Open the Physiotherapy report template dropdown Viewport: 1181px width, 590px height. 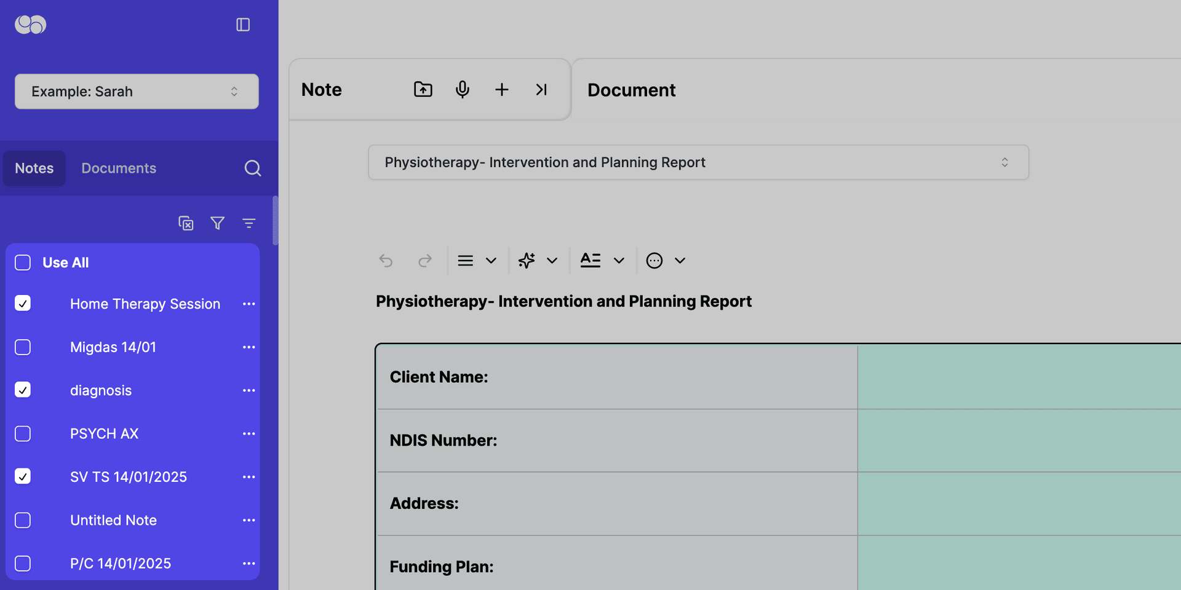point(698,162)
